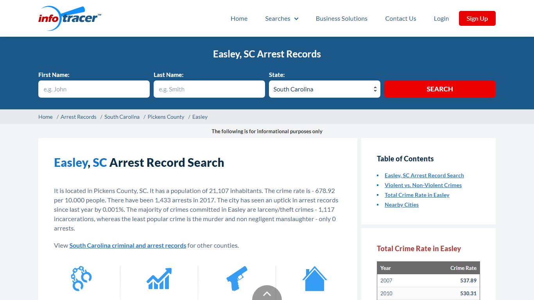Click the rising chart icon
This screenshot has height=300, width=534.
coord(159,279)
